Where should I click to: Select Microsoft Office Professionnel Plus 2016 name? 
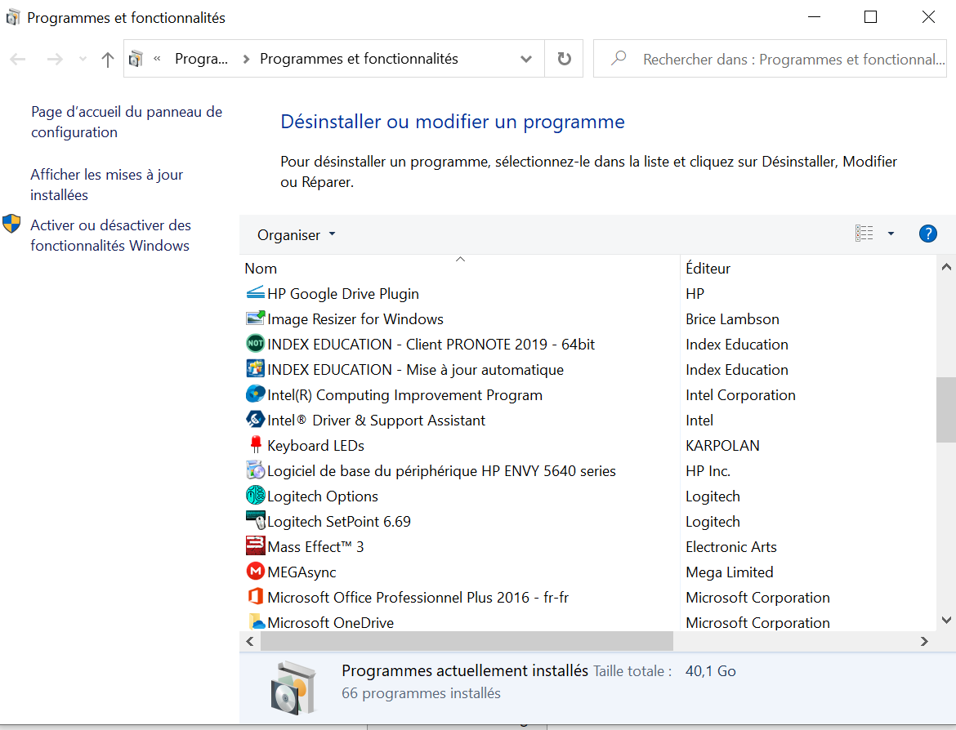click(418, 597)
